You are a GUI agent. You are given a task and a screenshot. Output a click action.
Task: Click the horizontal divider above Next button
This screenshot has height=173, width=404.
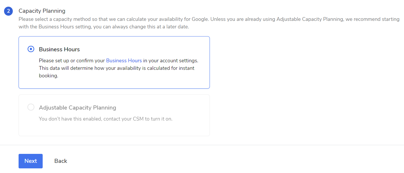(x=202, y=145)
